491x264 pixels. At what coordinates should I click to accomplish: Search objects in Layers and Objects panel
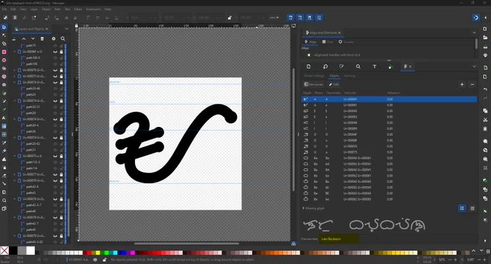pyautogui.click(x=63, y=39)
